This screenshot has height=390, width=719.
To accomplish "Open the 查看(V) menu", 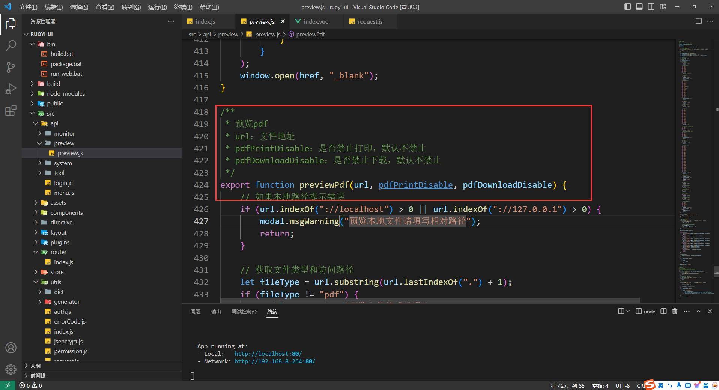I will coord(105,7).
